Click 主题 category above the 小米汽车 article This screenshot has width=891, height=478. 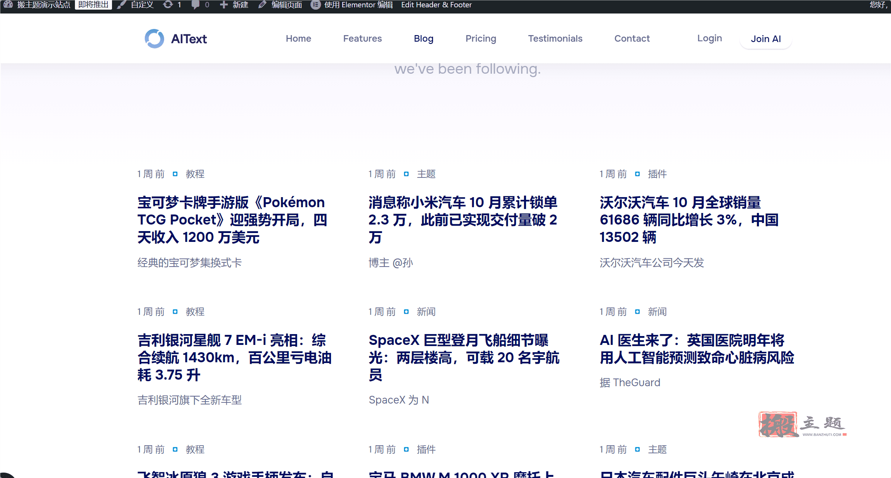(x=426, y=174)
